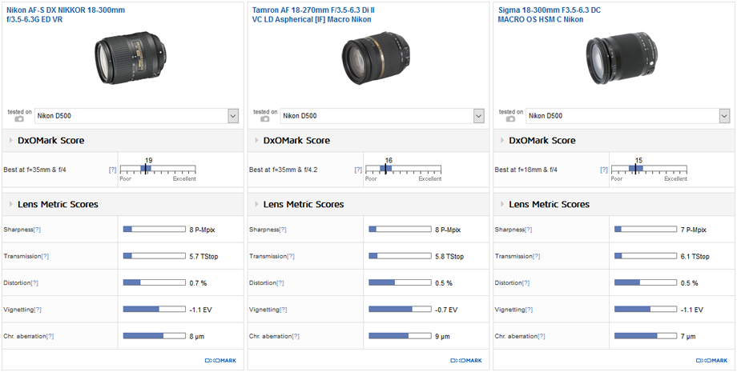This screenshot has height=372, width=737.
Task: Click Tamron DxOMark score bar showing 16
Action: [404, 169]
